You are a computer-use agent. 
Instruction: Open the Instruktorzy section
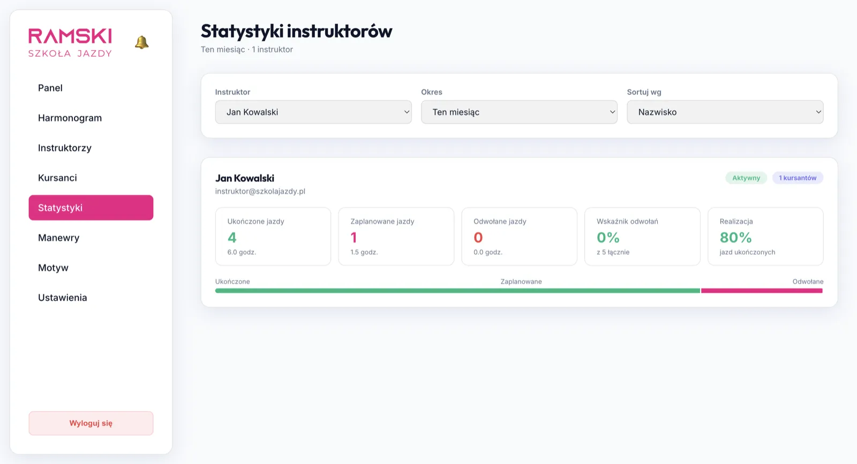(91, 148)
